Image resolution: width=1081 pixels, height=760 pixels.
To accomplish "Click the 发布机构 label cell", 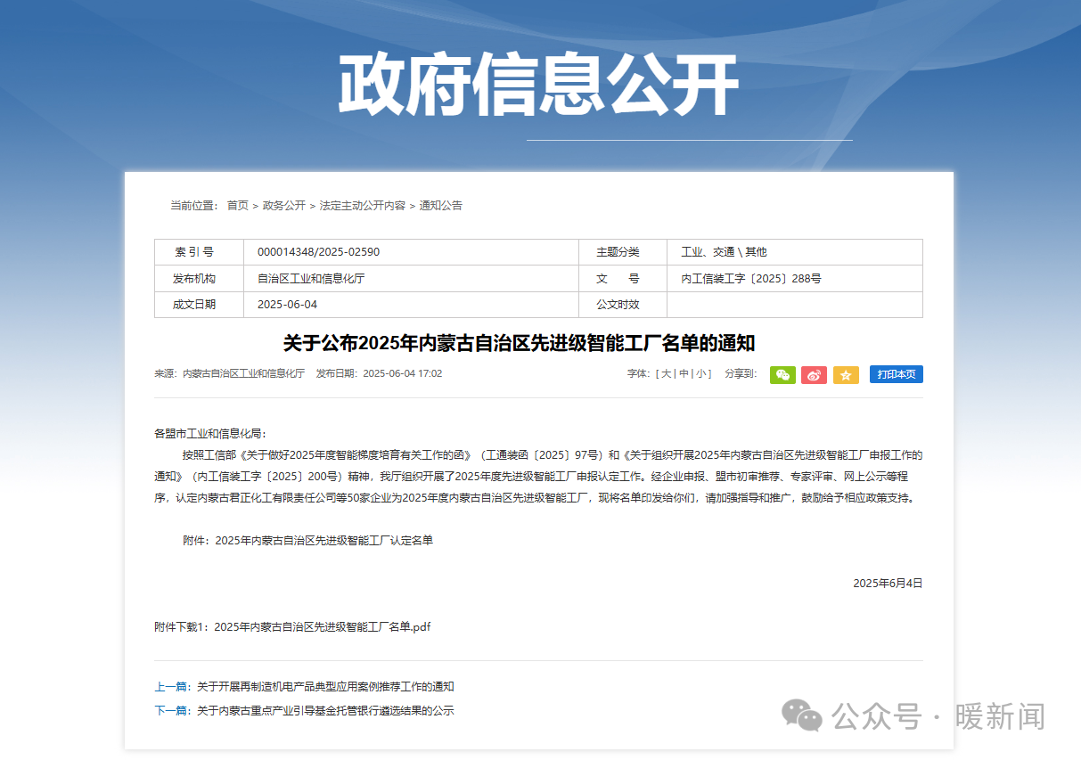I will 199,279.
